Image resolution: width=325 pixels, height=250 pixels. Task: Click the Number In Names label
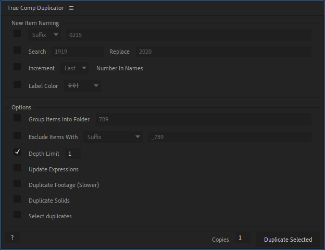click(x=120, y=68)
